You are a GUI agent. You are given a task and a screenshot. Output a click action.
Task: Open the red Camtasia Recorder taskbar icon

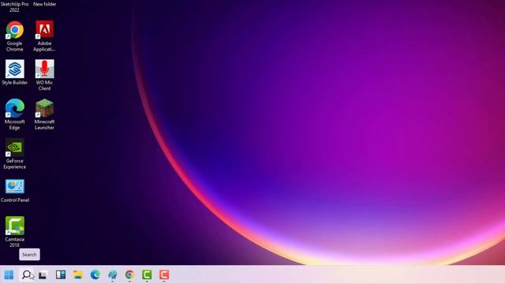point(164,275)
